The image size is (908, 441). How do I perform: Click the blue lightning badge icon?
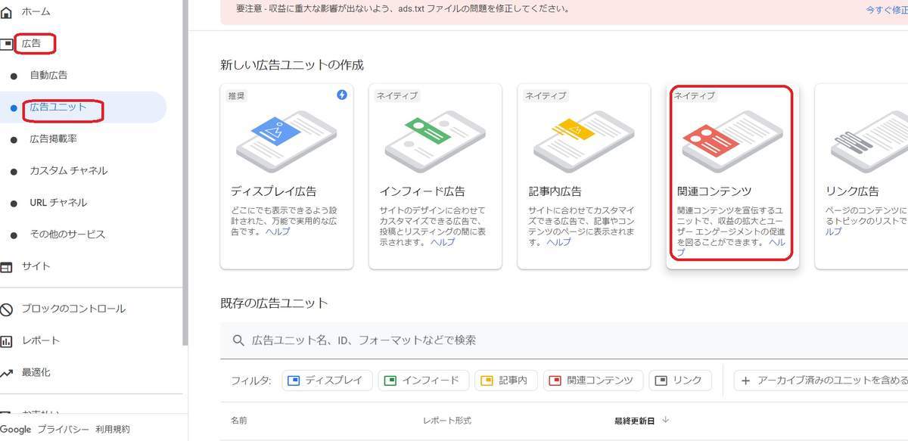342,95
